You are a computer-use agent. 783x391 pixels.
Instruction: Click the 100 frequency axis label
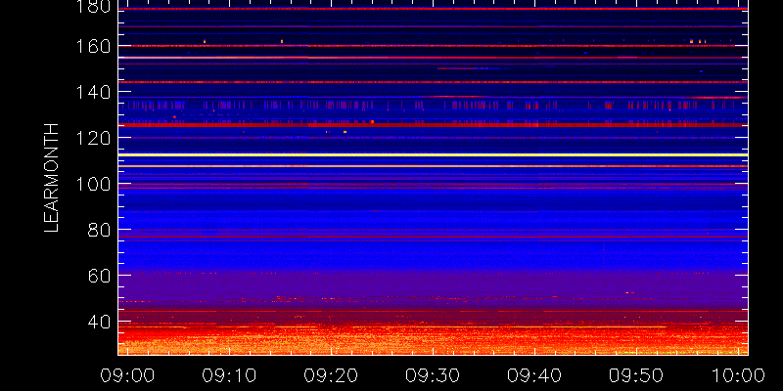93,184
